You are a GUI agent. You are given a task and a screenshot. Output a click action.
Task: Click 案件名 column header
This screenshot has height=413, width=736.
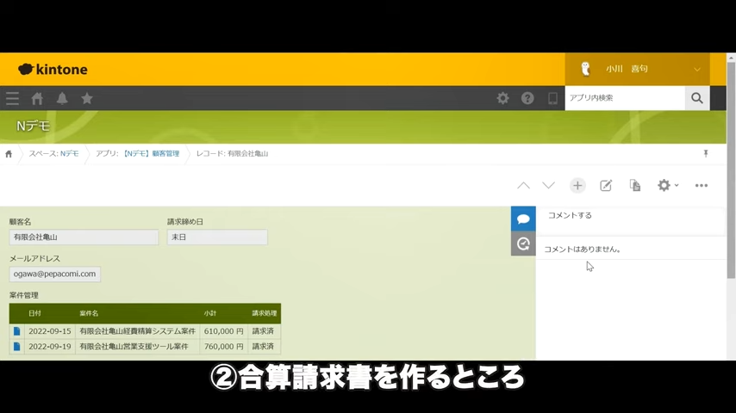pos(89,313)
